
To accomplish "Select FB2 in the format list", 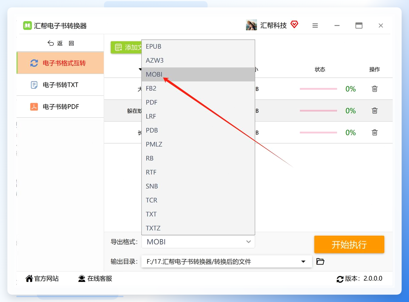I will (198, 88).
